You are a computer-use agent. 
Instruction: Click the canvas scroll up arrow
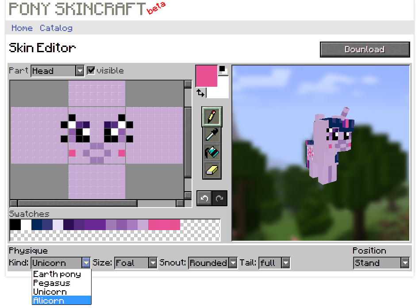click(188, 84)
